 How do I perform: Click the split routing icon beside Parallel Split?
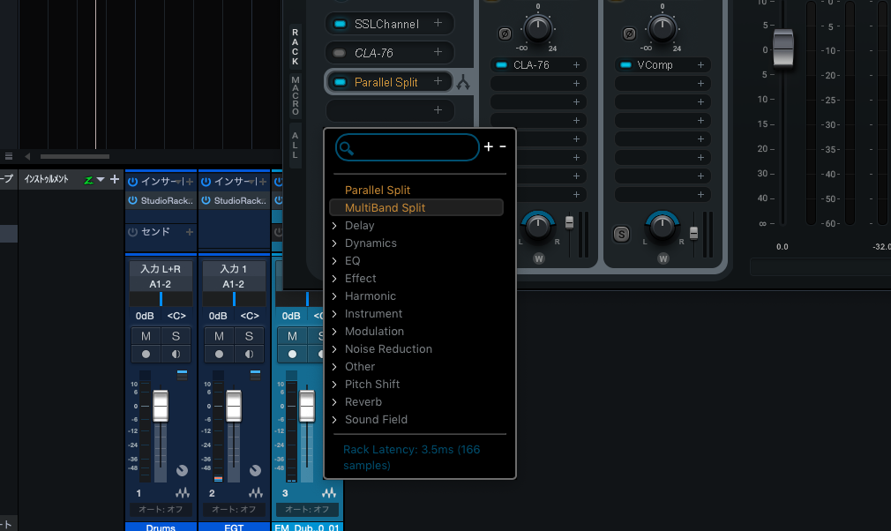[x=463, y=83]
